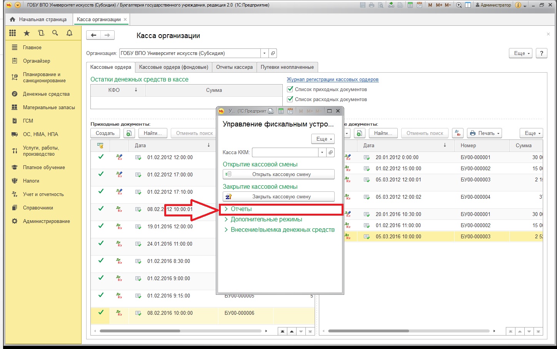The image size is (557, 349).
Task: Click into Касса ККМ input field
Action: (285, 152)
